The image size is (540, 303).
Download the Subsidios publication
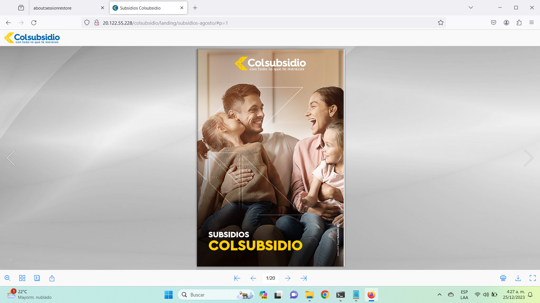(518, 278)
